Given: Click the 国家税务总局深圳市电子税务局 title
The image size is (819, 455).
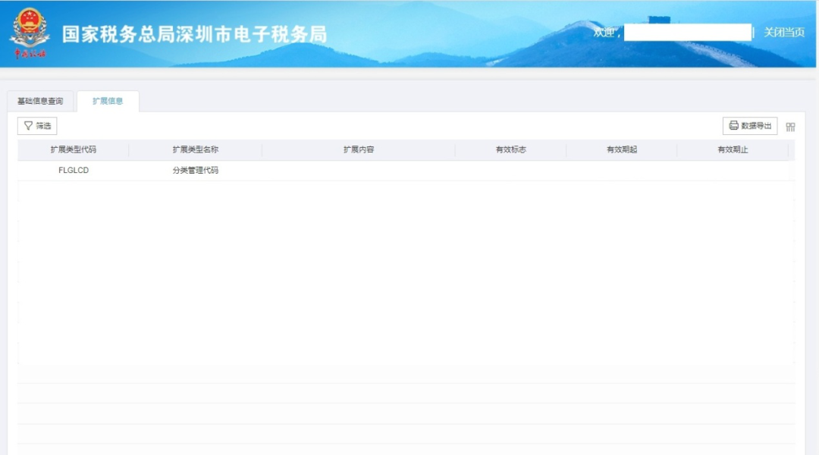Looking at the screenshot, I should [194, 34].
